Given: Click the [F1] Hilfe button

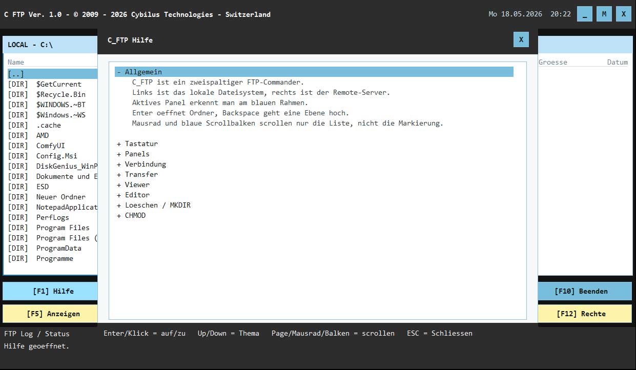Looking at the screenshot, I should pyautogui.click(x=50, y=291).
